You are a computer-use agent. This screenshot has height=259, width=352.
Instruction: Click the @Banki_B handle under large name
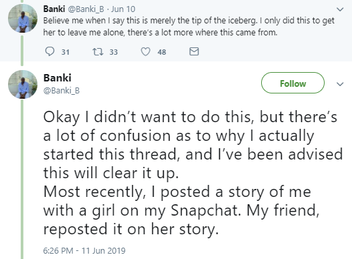coord(61,90)
